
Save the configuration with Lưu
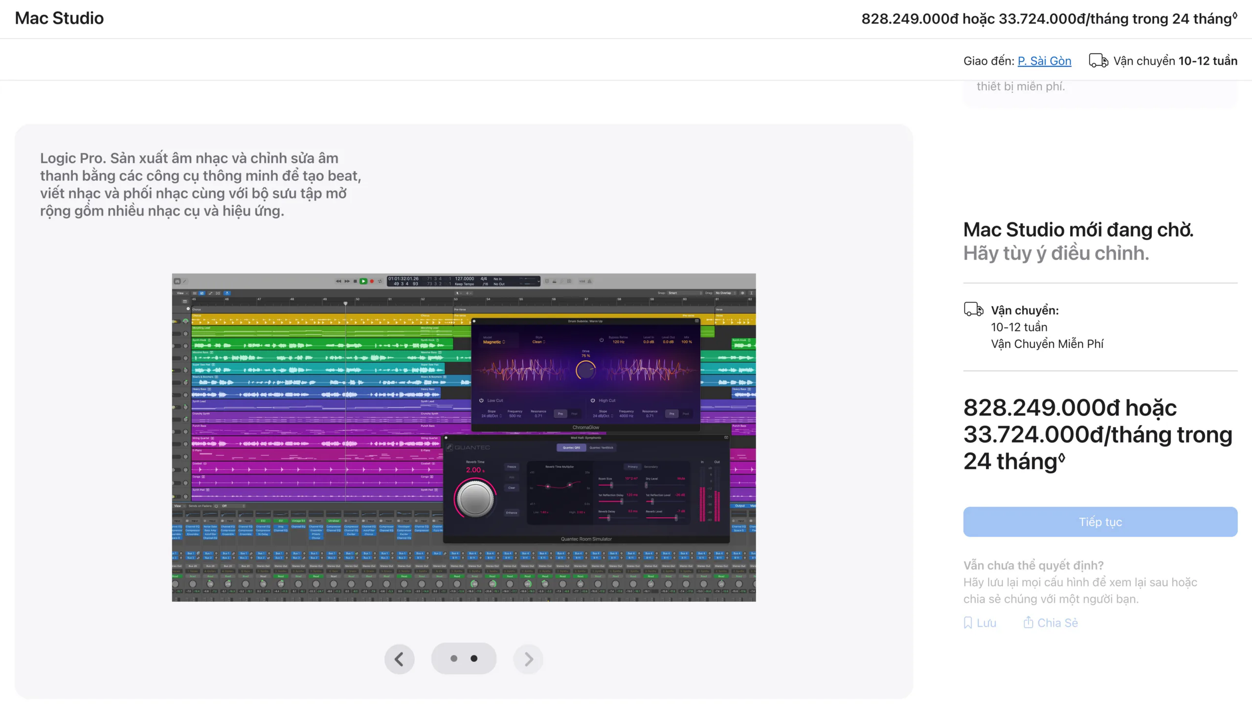point(980,623)
